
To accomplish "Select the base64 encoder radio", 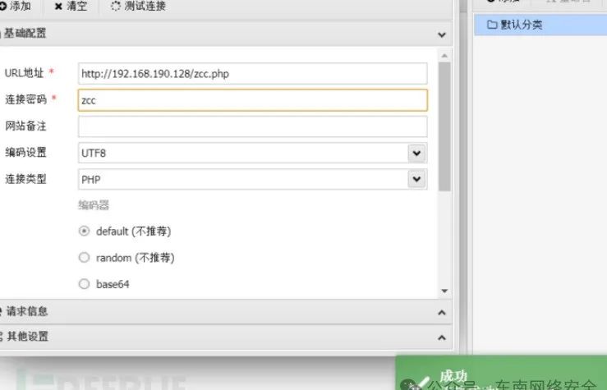I will 84,284.
